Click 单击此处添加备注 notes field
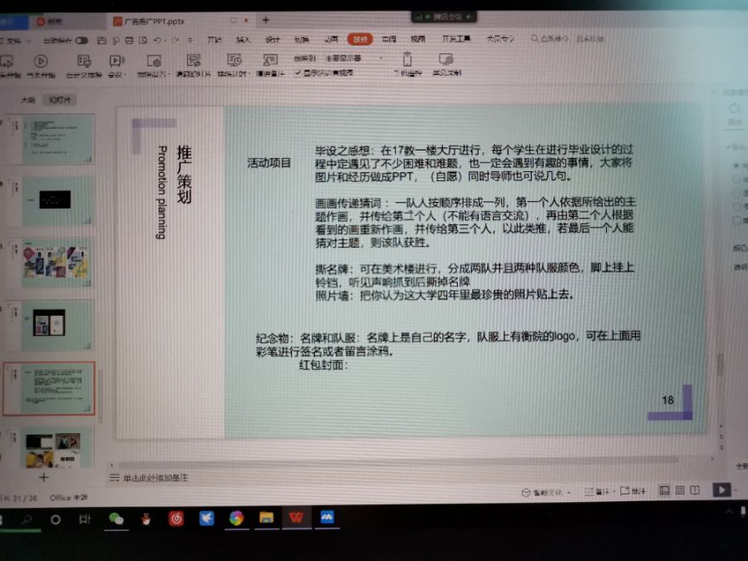 (x=155, y=479)
